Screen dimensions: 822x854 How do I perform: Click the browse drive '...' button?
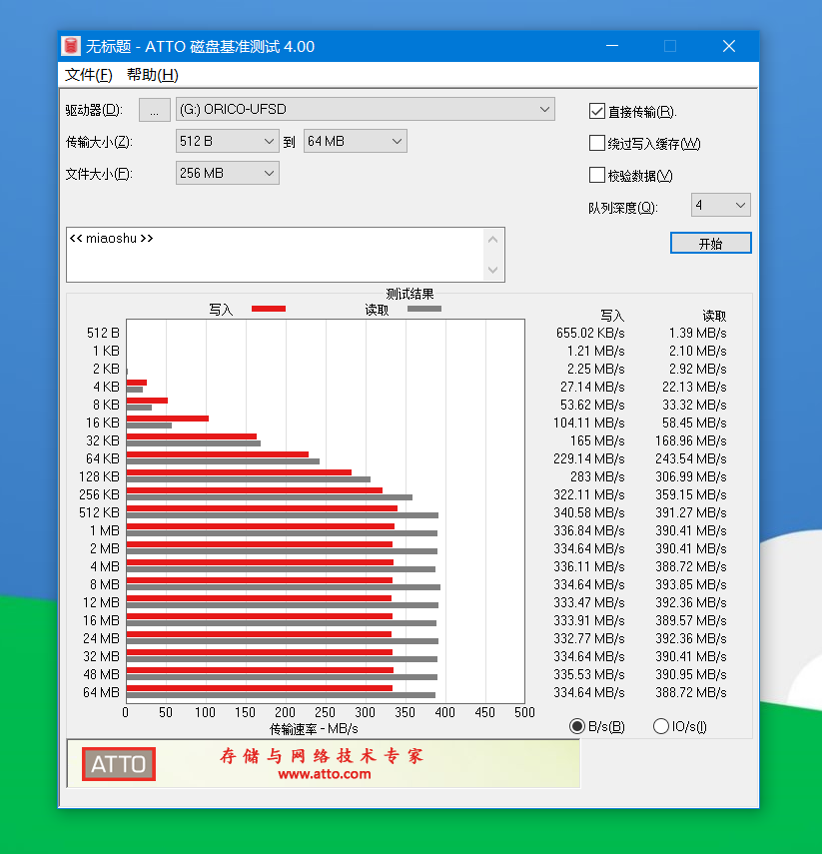pos(154,110)
